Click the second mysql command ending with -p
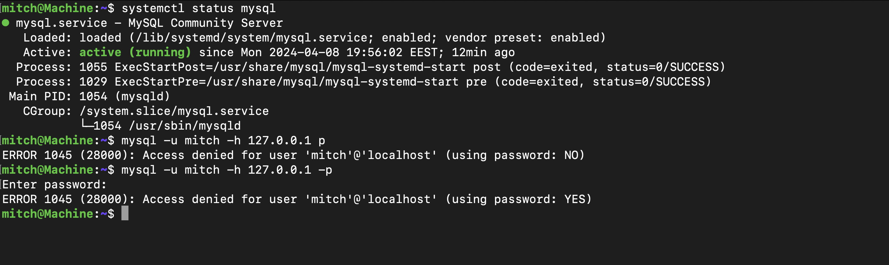Image resolution: width=889 pixels, height=265 pixels. point(227,170)
